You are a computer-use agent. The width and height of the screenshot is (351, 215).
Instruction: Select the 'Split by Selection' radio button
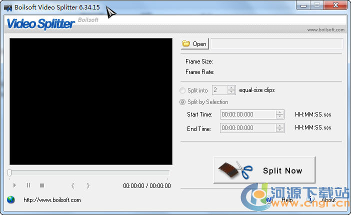point(183,102)
